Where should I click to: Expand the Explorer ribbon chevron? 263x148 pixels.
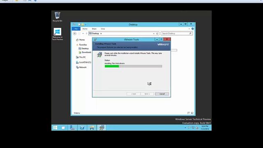pyautogui.click(x=189, y=29)
